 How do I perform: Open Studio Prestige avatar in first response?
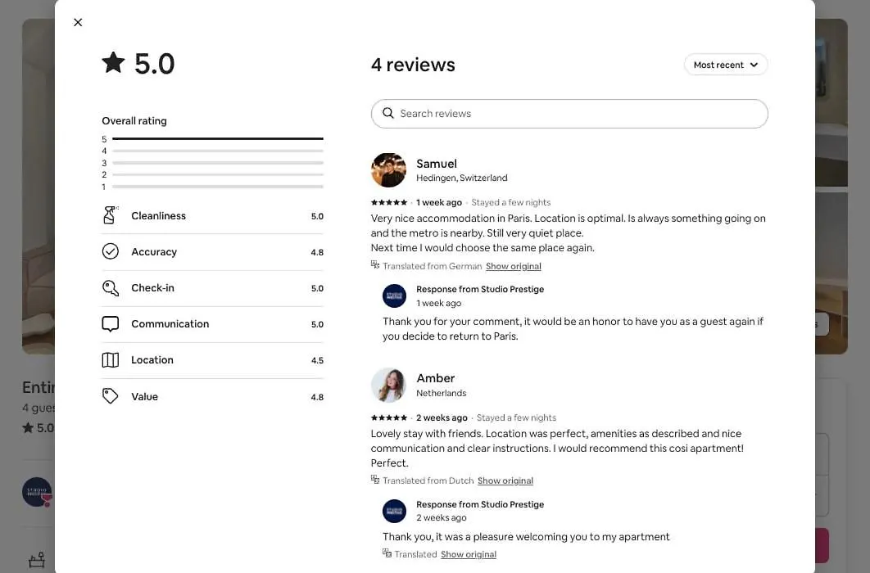point(395,296)
